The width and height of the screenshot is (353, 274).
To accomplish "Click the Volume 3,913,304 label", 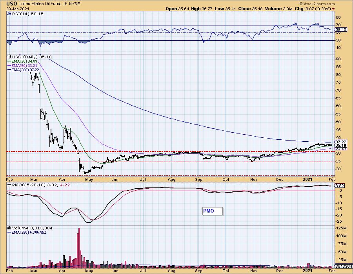I will point(32,228).
